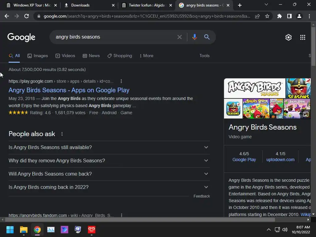Click the horizontal scrollbar thumb
The width and height of the screenshot is (316, 237).
coord(140,219)
